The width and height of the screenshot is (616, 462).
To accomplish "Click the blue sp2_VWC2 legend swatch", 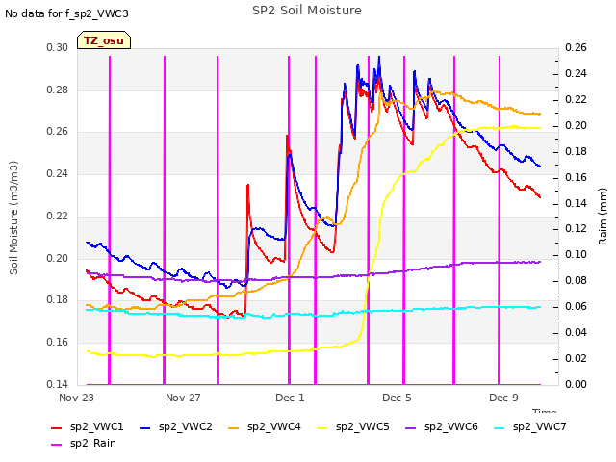I will pyautogui.click(x=145, y=427).
